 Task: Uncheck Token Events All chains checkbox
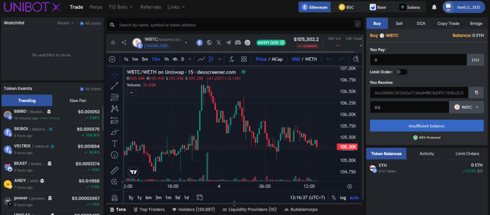[x=82, y=89]
